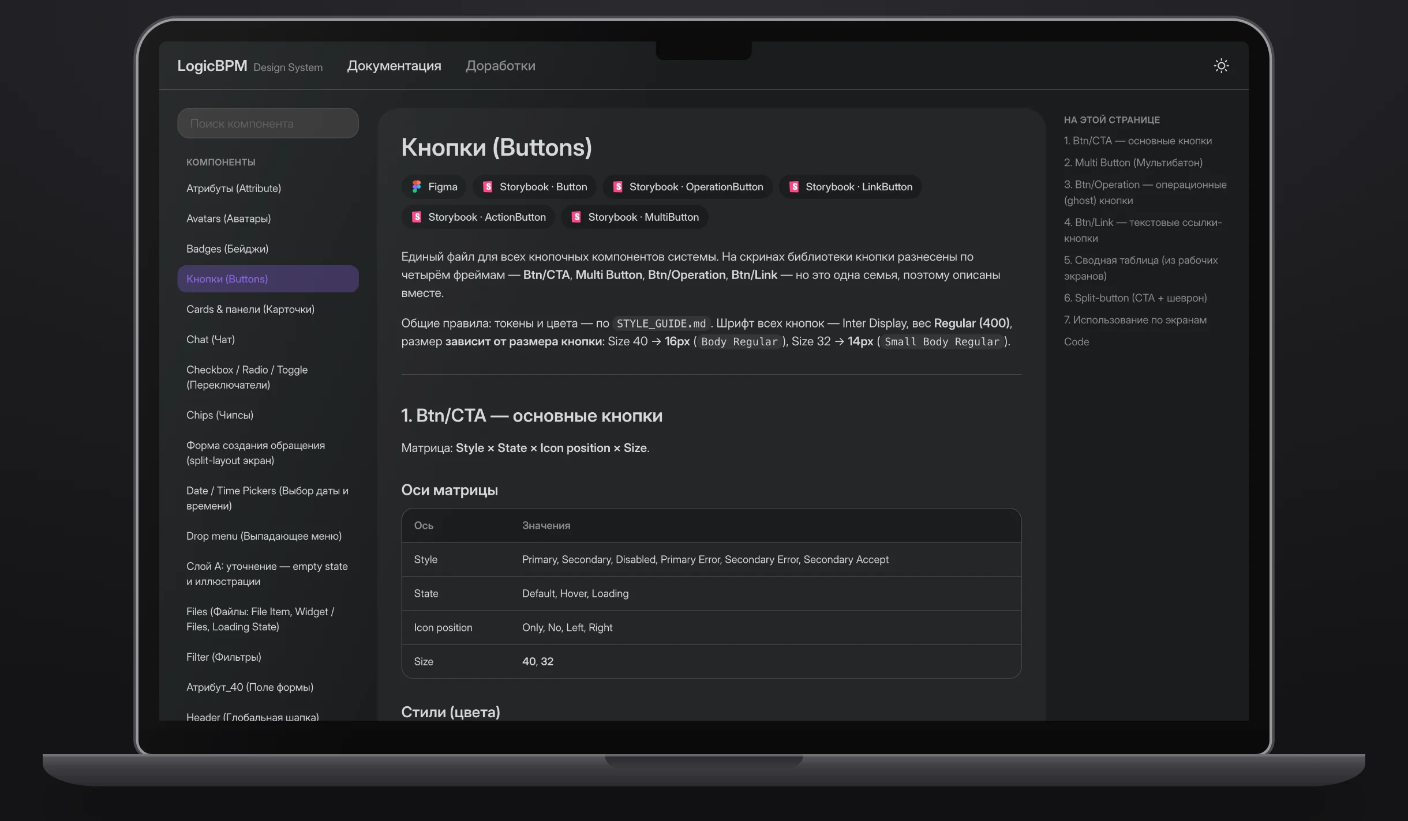The image size is (1408, 821).
Task: Open Avatars (Аватары) in sidebar
Action: pyautogui.click(x=268, y=219)
